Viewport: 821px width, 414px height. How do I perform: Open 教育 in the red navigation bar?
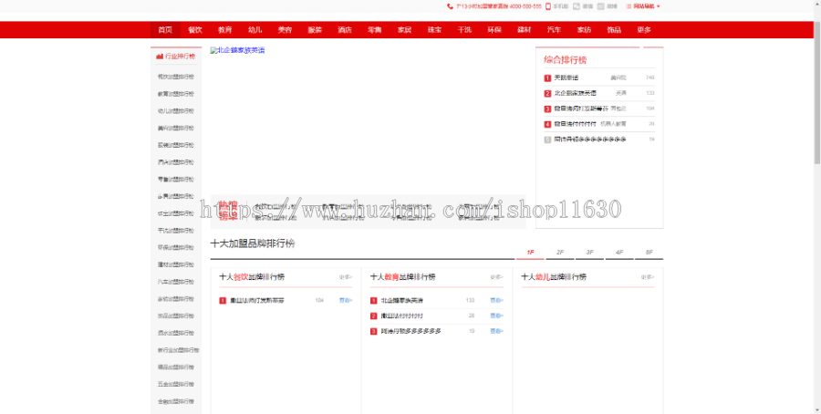(225, 30)
